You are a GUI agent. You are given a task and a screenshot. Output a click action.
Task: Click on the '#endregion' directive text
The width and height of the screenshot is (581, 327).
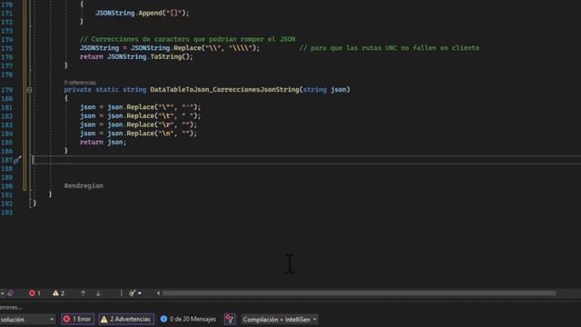coord(84,185)
